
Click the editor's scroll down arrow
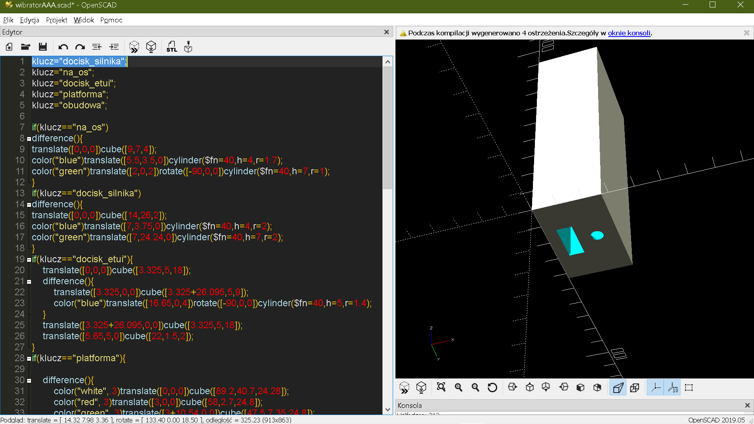click(x=388, y=409)
